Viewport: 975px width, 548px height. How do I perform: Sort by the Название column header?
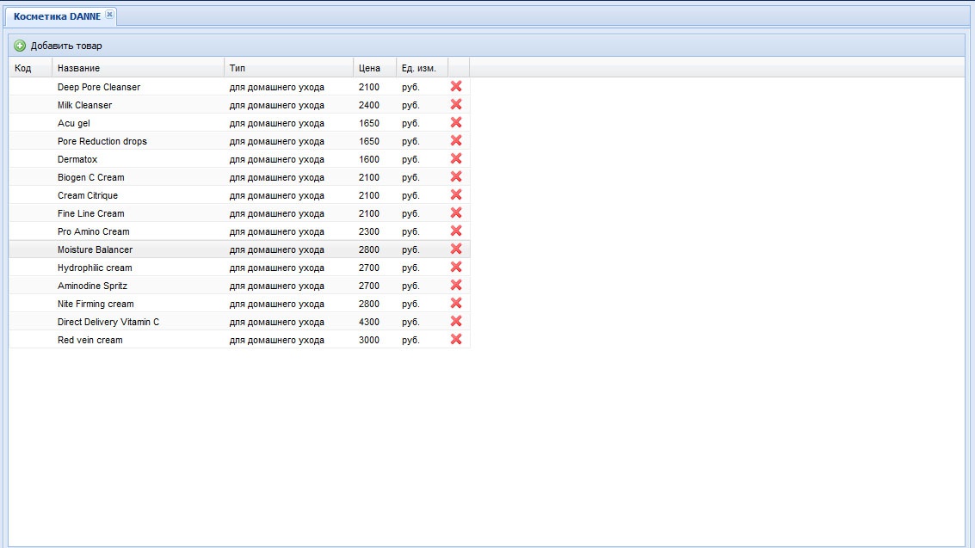pos(138,68)
